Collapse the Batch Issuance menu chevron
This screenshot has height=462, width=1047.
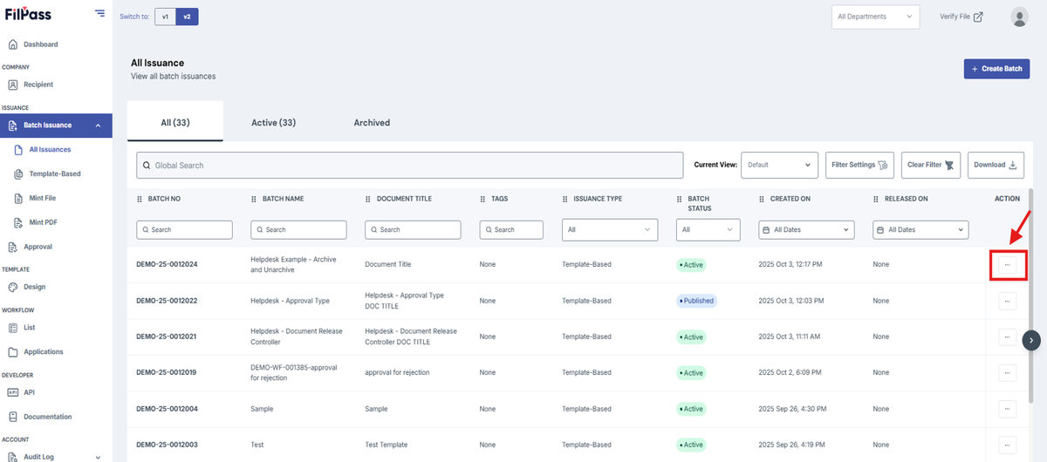[x=98, y=126]
